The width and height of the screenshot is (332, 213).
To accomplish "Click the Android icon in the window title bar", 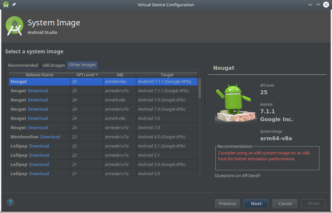I will click(x=6, y=5).
